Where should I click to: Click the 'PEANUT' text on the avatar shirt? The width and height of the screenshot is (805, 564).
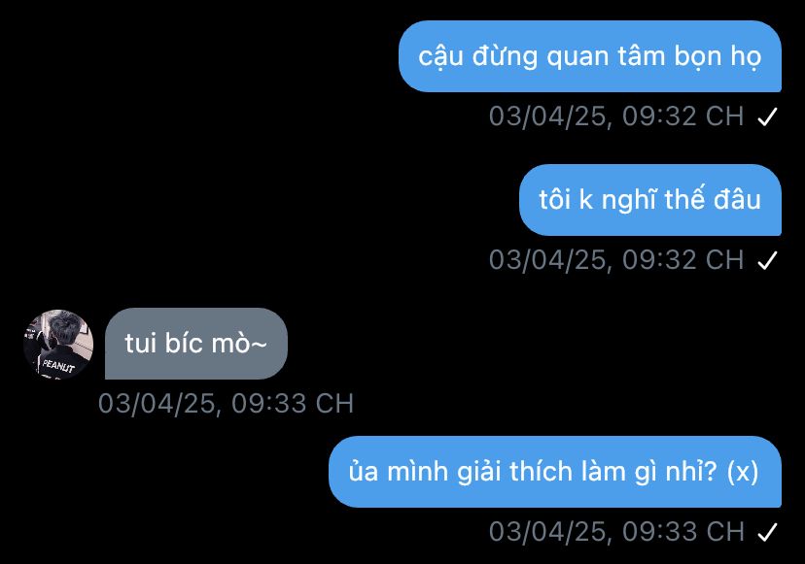[x=58, y=366]
